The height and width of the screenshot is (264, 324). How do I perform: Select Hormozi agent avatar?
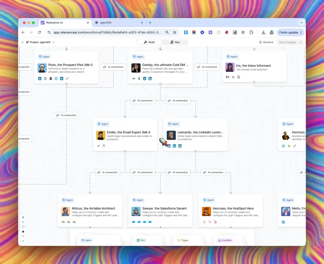coord(286,136)
